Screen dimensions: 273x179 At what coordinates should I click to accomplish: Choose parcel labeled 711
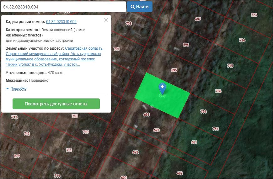tap(69, 150)
